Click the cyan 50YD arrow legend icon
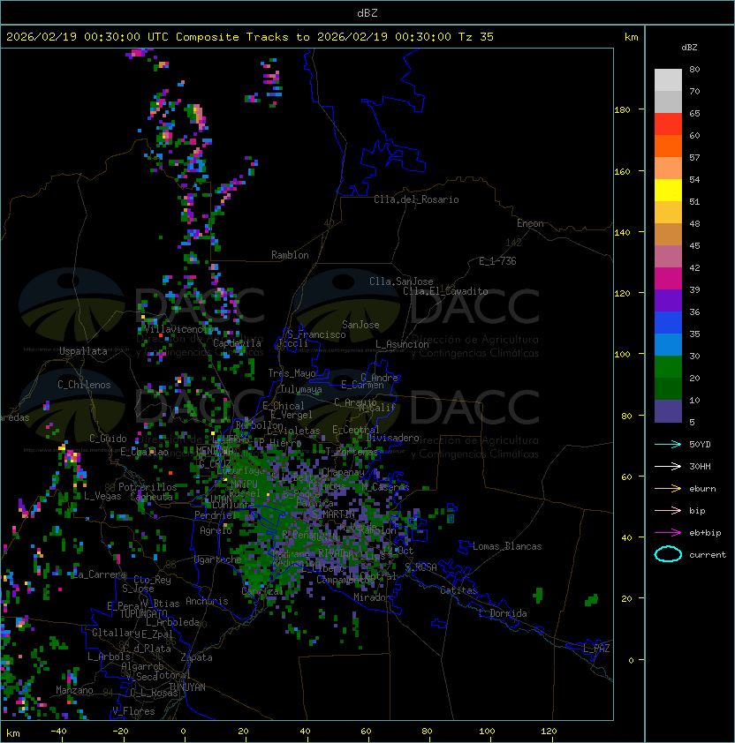 (668, 444)
